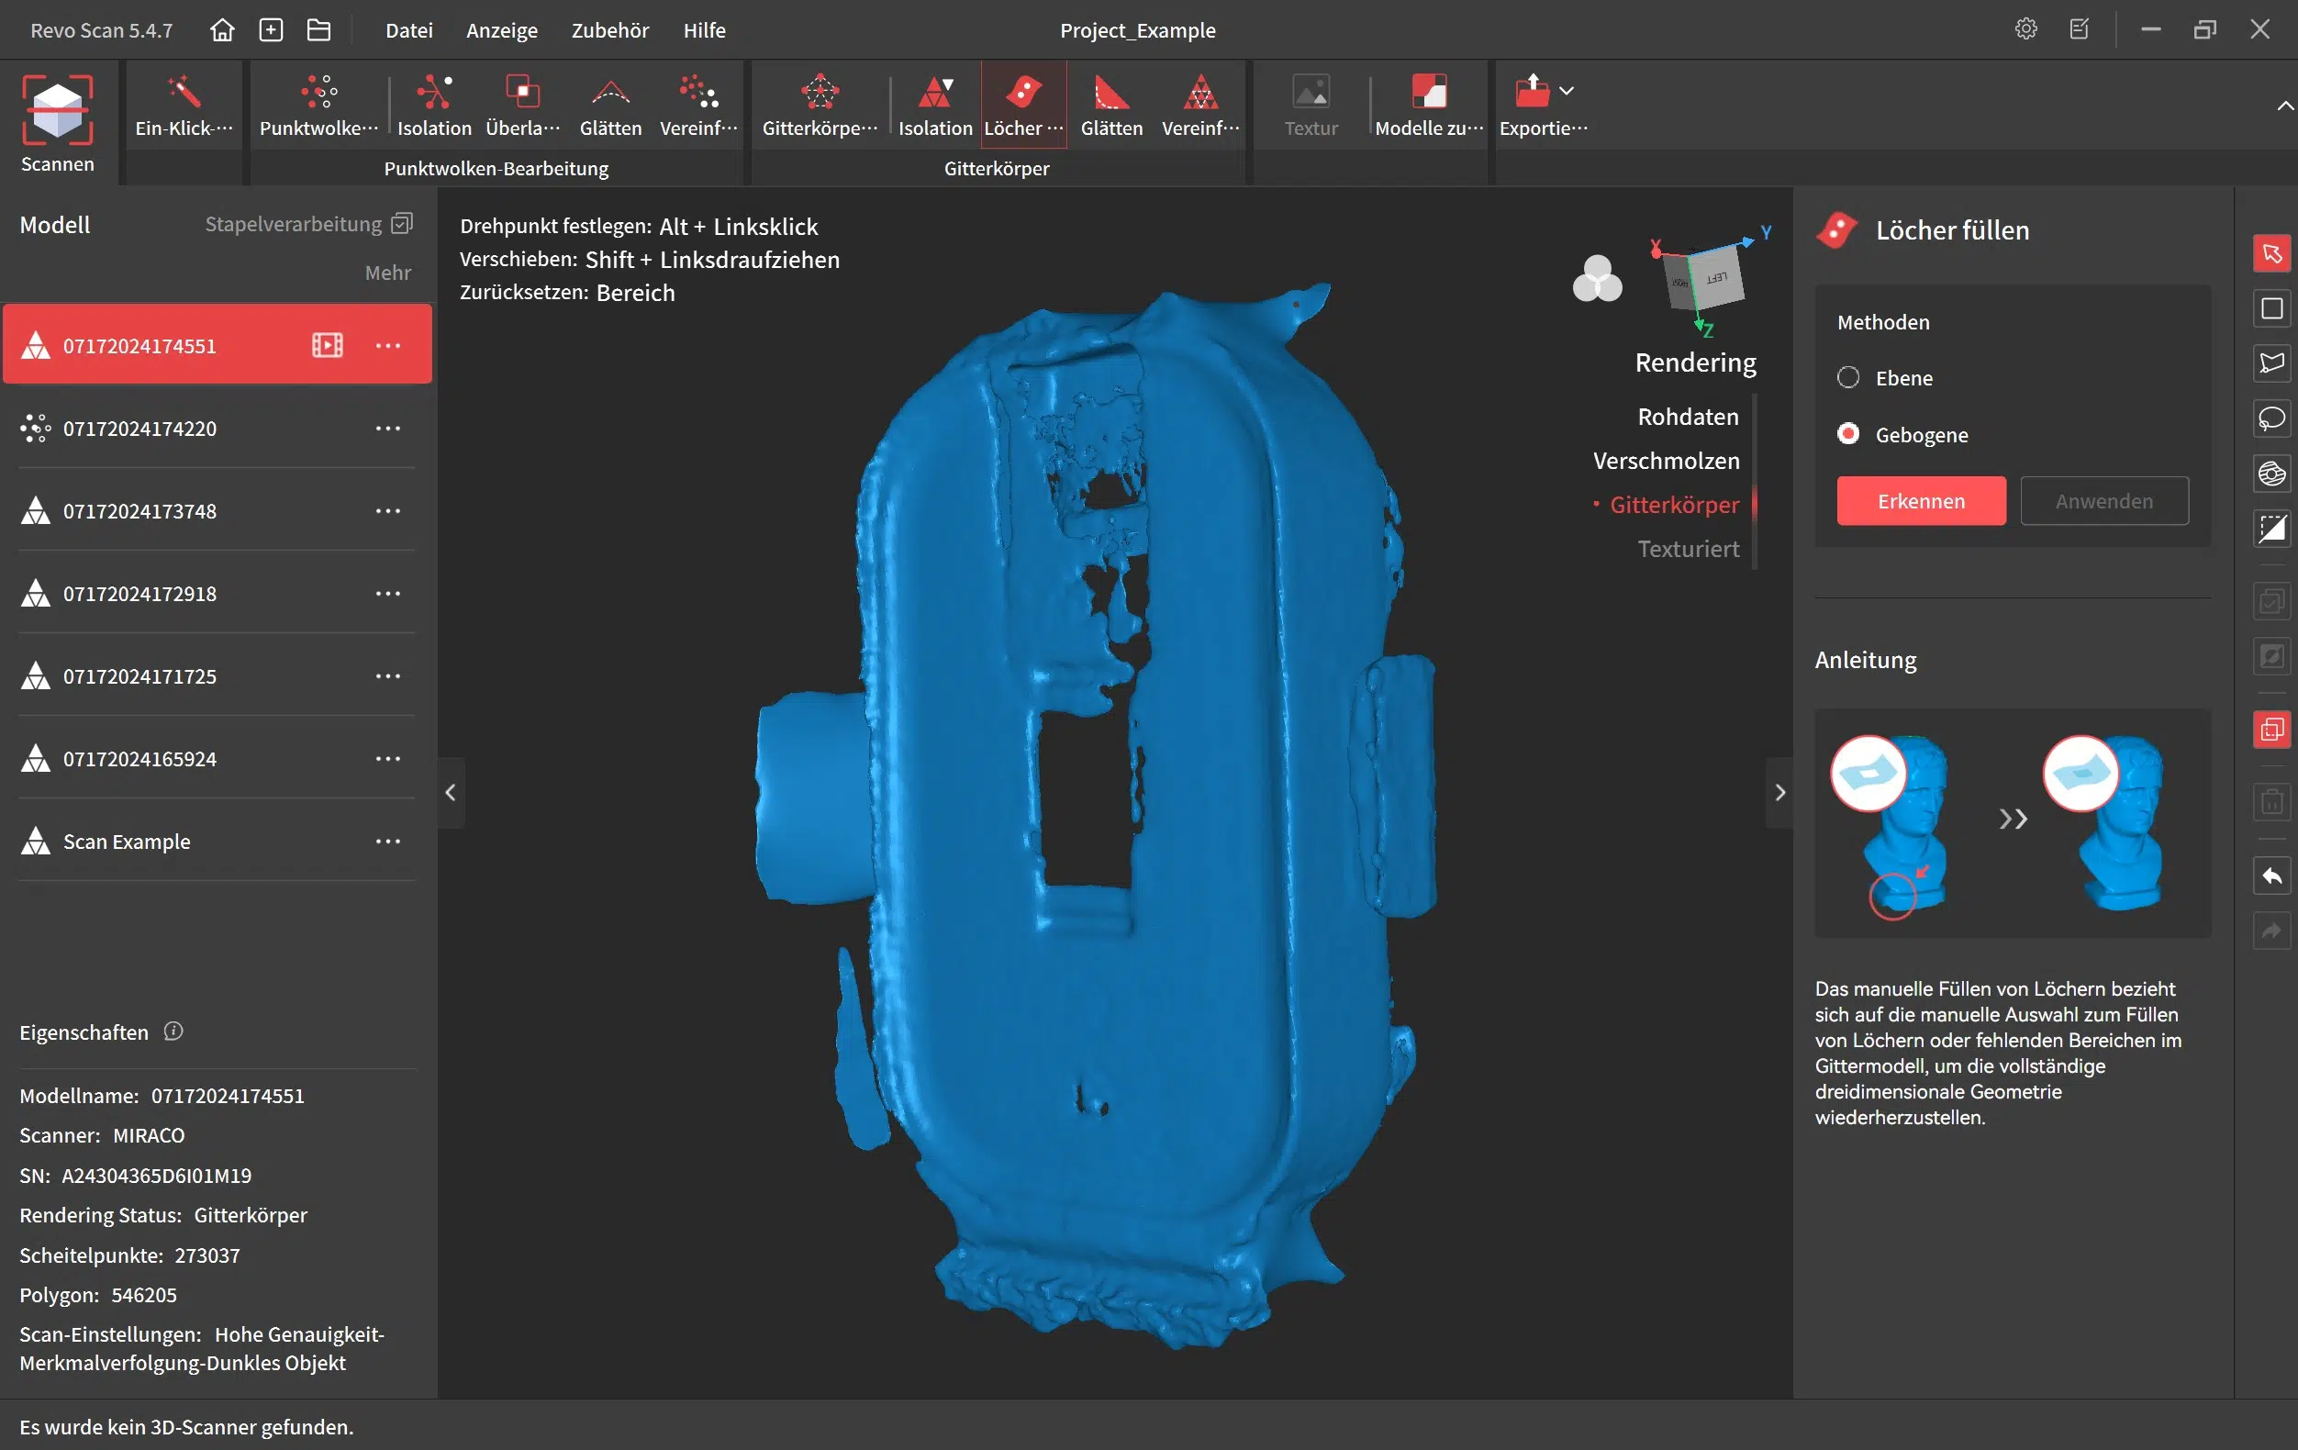The image size is (2298, 1450).
Task: Click the Gitterkörper Löcher füllen tool
Action: pyautogui.click(x=1023, y=103)
